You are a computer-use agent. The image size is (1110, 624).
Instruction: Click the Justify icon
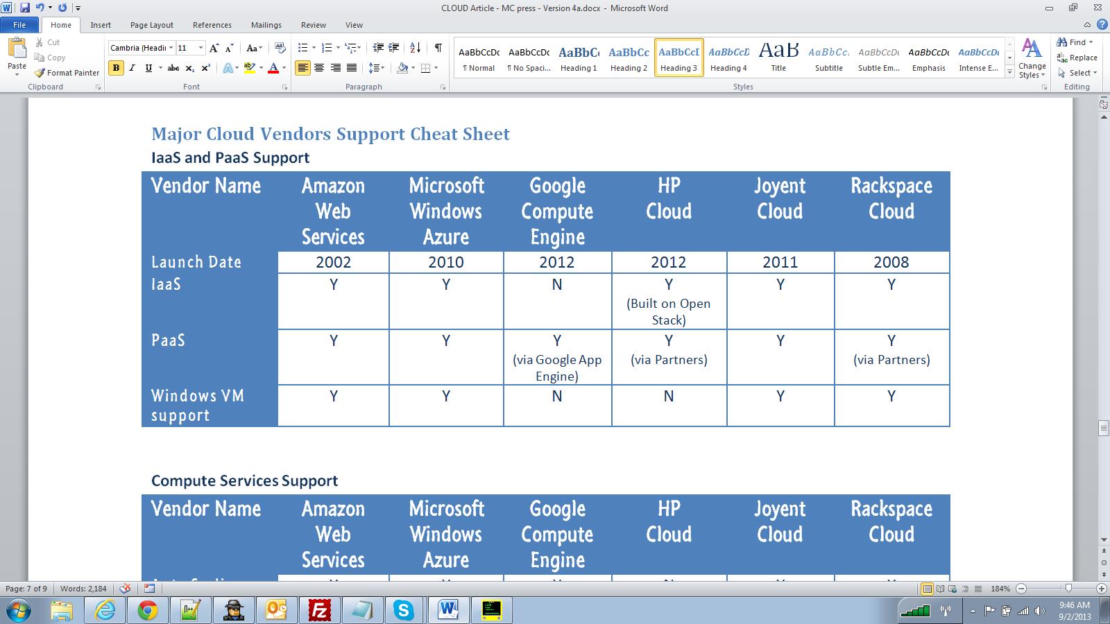point(352,68)
